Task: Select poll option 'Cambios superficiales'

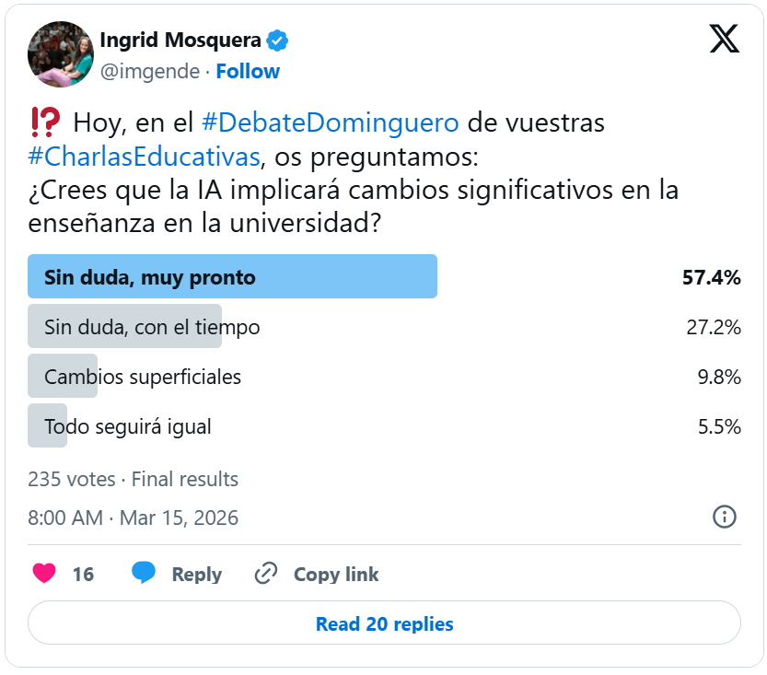Action: coord(143,377)
